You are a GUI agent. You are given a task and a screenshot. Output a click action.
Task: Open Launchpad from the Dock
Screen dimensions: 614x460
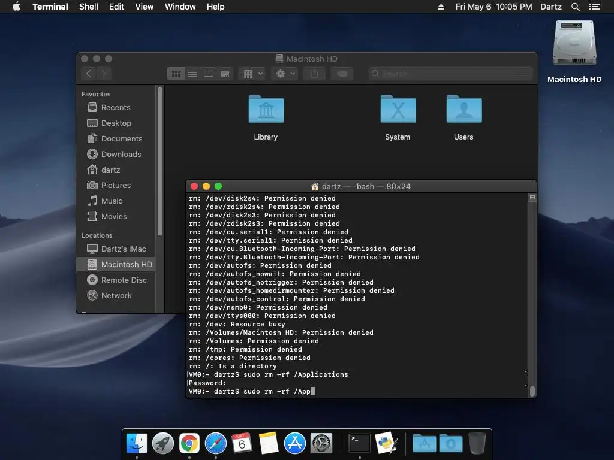point(163,444)
